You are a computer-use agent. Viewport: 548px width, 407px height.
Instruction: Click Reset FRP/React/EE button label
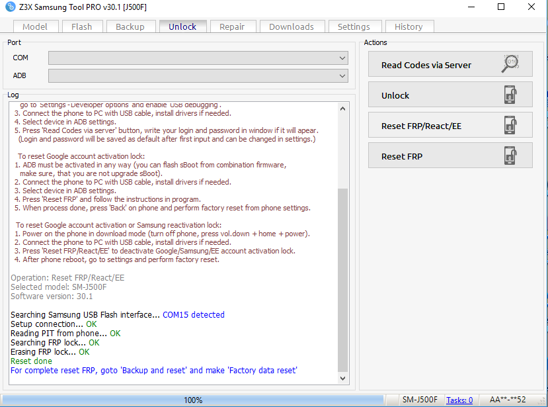(x=421, y=126)
